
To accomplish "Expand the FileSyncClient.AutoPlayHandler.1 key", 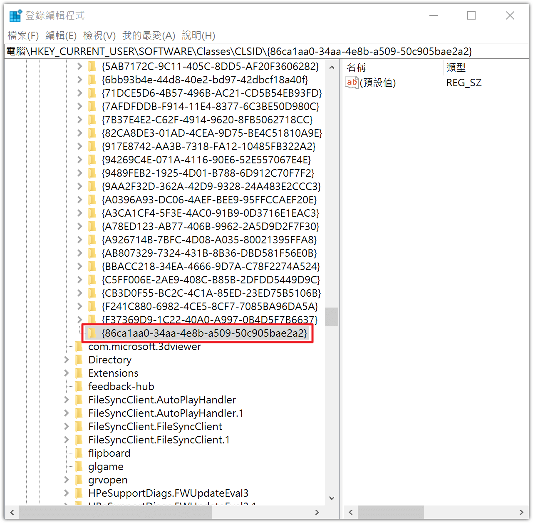I will [x=67, y=413].
